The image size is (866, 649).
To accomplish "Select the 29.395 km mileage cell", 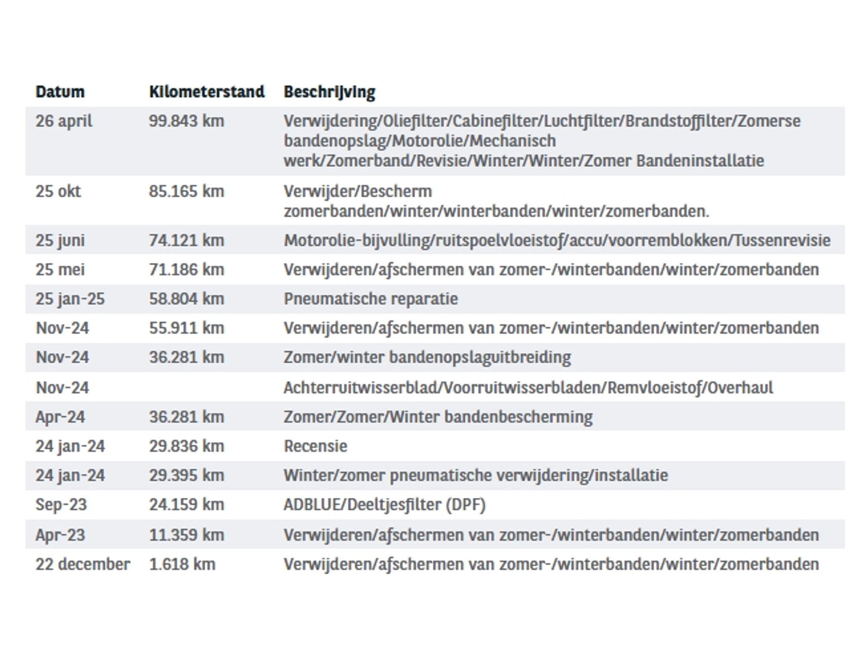I will (x=186, y=475).
